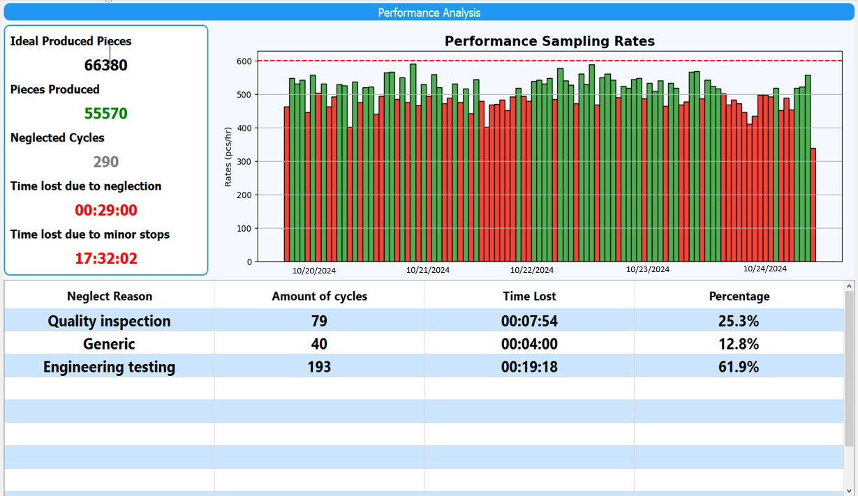This screenshot has width=858, height=496.
Task: Click the Neglect Reason column header
Action: 110,296
